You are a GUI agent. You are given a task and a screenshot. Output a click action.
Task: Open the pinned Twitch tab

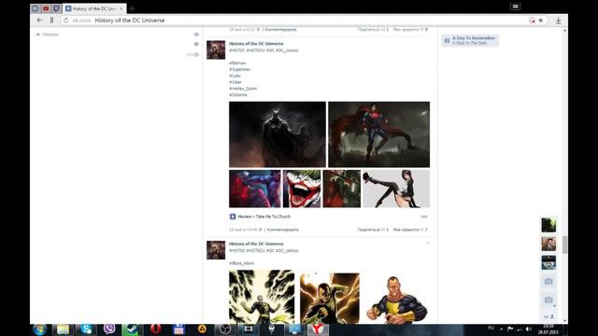pyautogui.click(x=56, y=8)
